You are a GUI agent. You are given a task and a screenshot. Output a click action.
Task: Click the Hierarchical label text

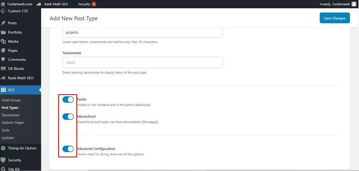[x=86, y=116]
